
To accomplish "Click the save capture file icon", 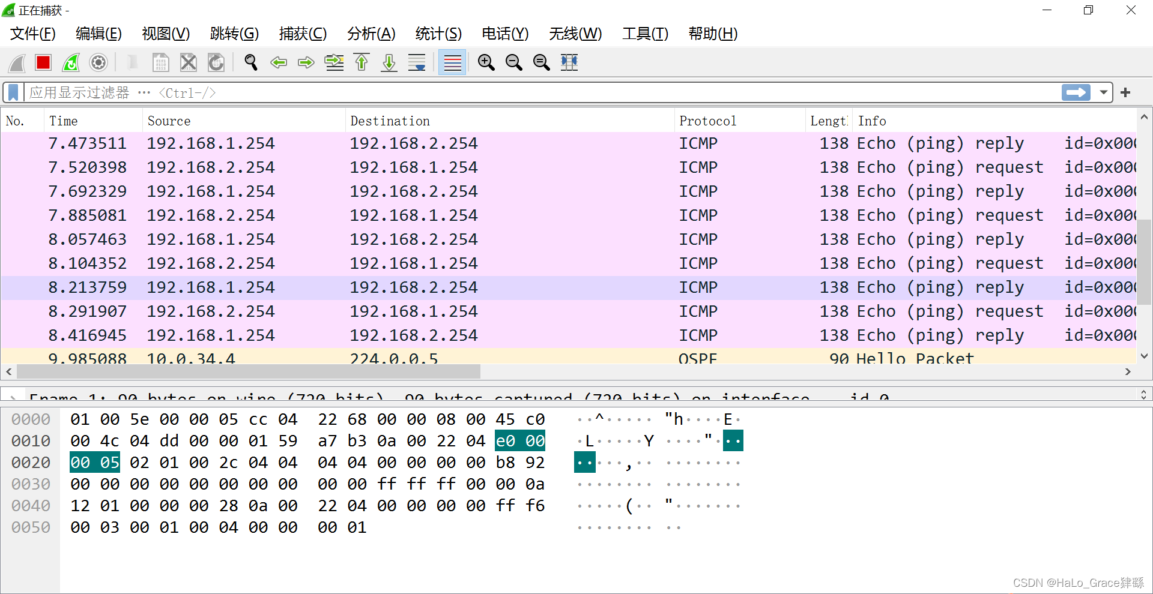I will tap(160, 62).
